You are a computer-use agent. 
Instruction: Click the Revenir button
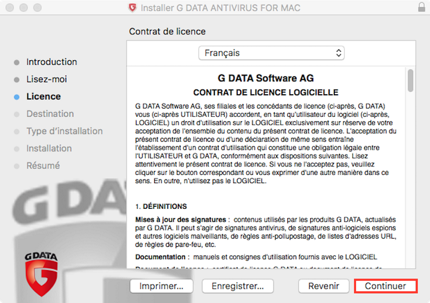[x=324, y=286]
